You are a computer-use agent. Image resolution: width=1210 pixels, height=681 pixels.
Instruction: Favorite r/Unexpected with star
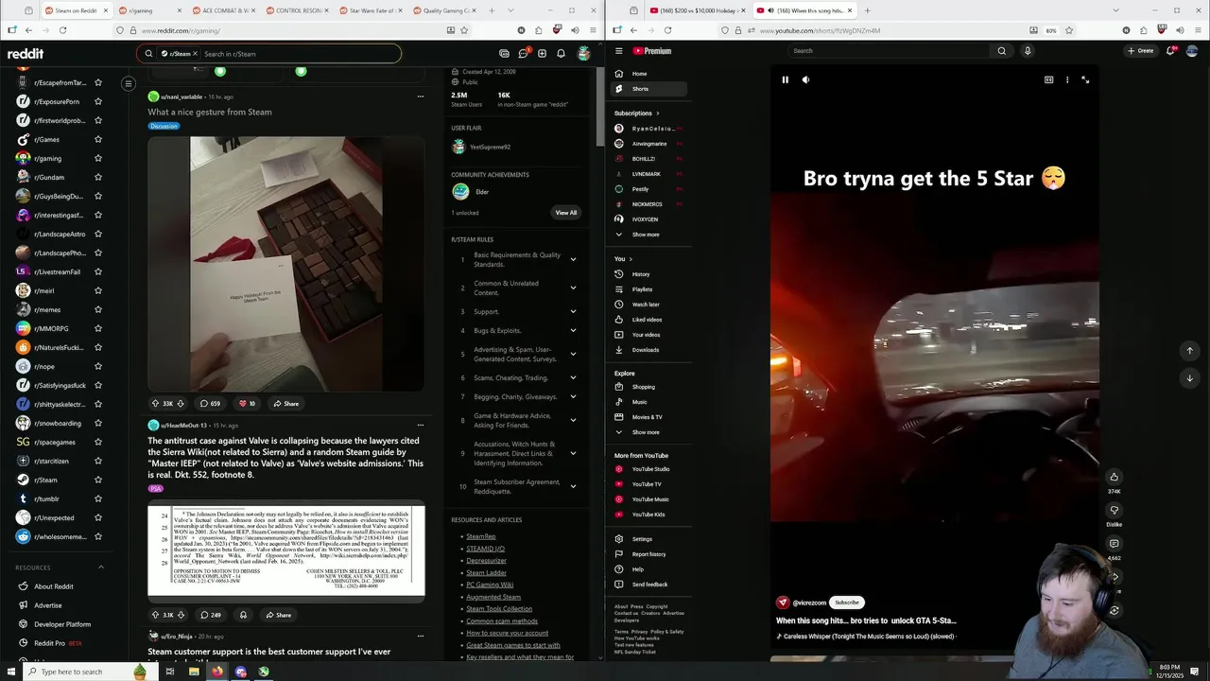98,518
